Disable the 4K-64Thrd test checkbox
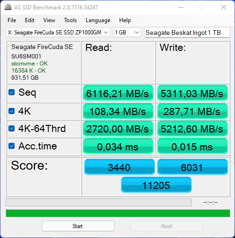The width and height of the screenshot is (235, 238). (x=12, y=128)
